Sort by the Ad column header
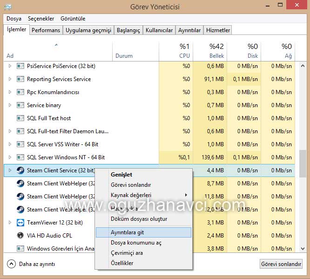The image size is (310, 279). pos(58,51)
